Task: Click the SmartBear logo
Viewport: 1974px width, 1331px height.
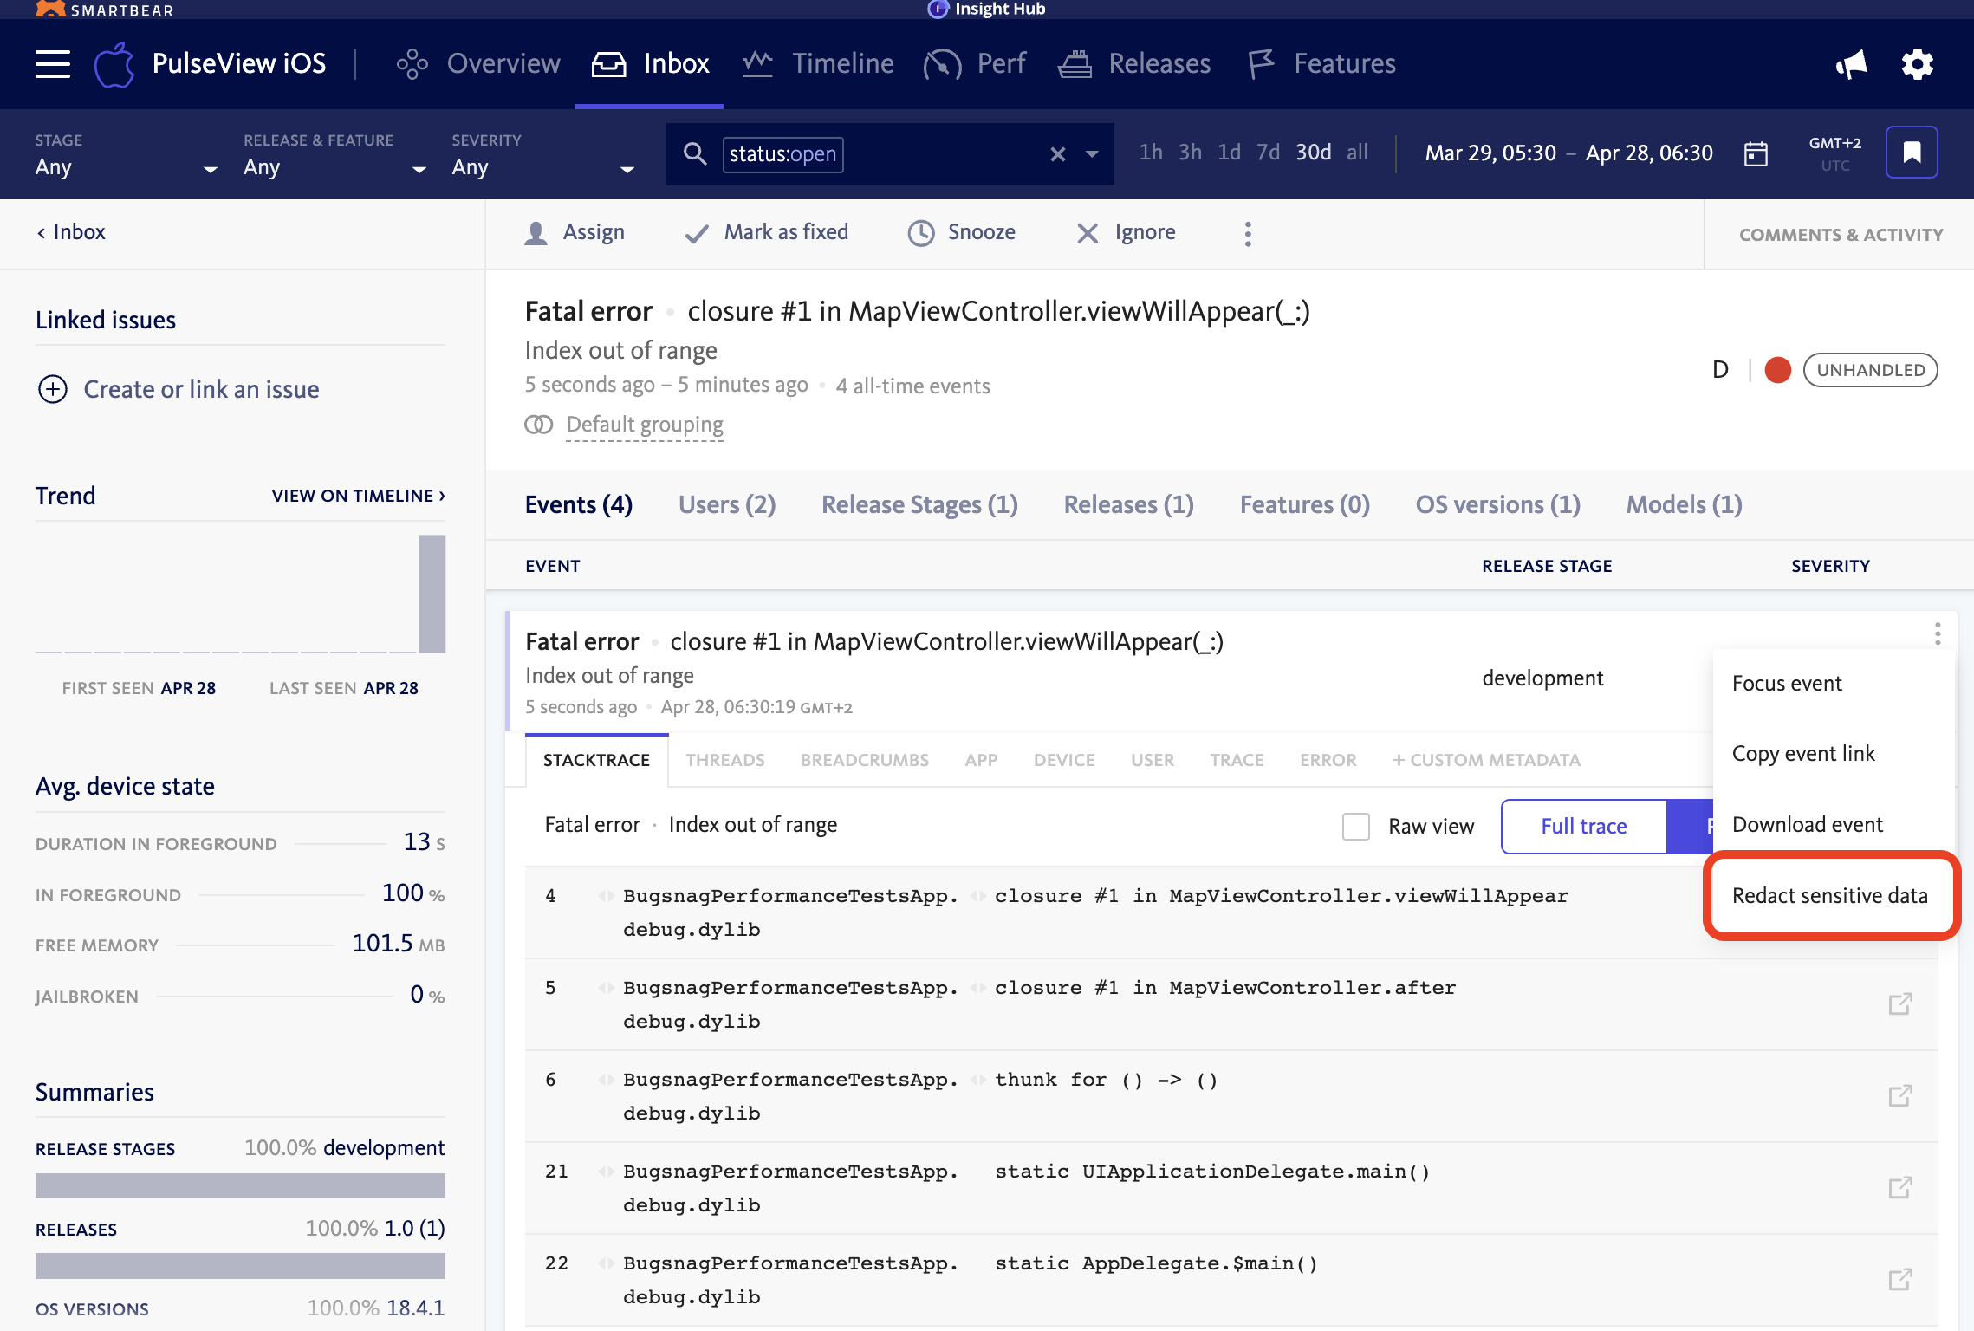Action: tap(104, 10)
